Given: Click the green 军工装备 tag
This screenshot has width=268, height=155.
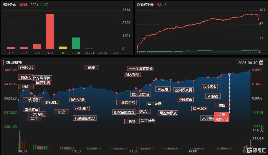Looking at the screenshot, I should coord(154,104).
